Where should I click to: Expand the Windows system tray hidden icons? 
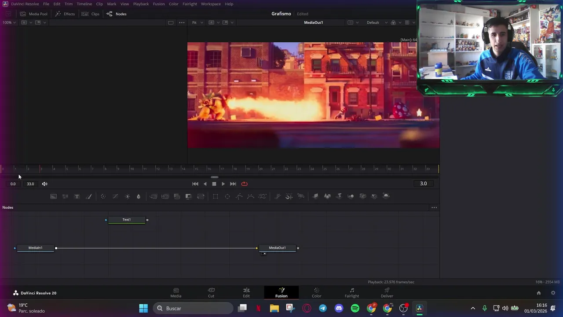pyautogui.click(x=473, y=308)
